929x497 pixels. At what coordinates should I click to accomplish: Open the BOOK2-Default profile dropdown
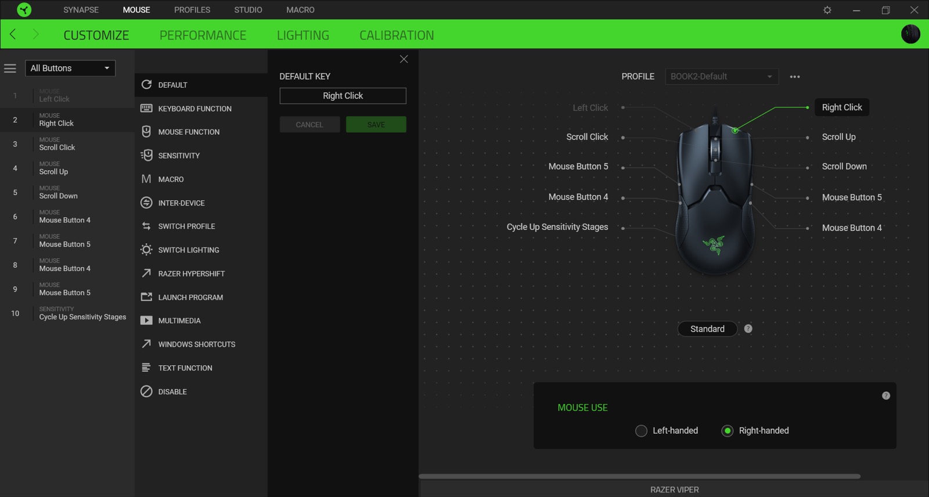(721, 77)
